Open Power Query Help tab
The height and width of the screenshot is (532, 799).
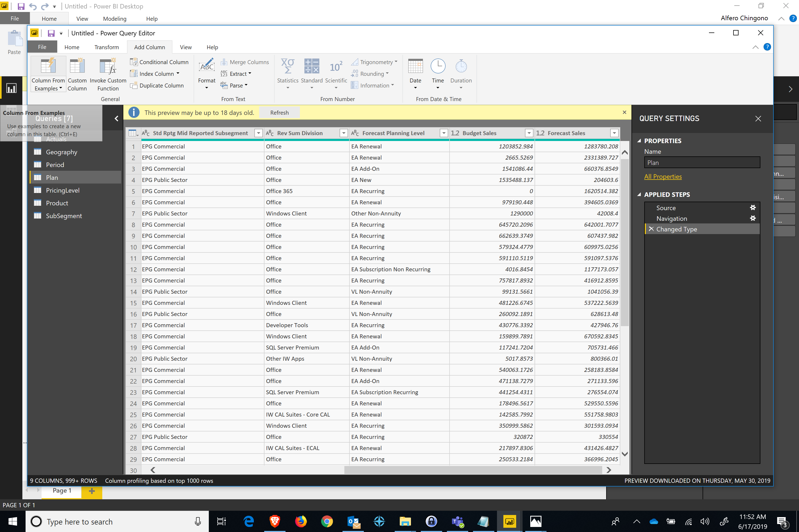pyautogui.click(x=212, y=47)
